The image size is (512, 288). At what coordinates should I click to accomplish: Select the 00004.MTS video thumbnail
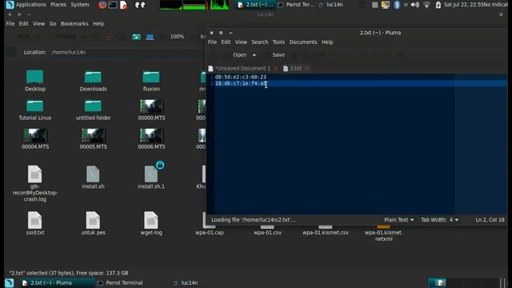point(35,135)
